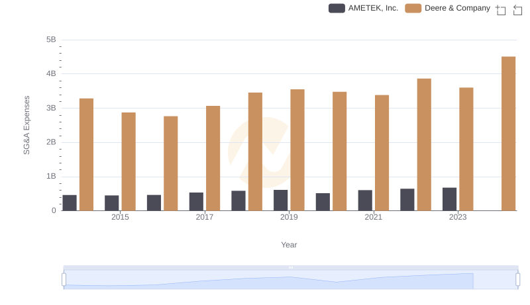Click the area zoom select icon

point(501,10)
